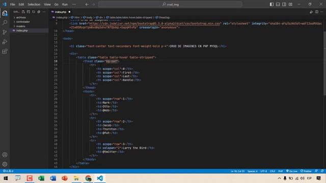Click the crud_img command center search
This screenshot has height=183, width=326.
pyautogui.click(x=170, y=5)
